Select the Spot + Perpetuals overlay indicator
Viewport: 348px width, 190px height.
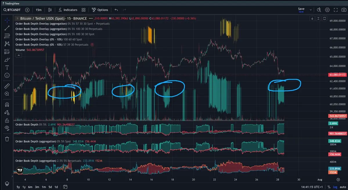pos(63,24)
